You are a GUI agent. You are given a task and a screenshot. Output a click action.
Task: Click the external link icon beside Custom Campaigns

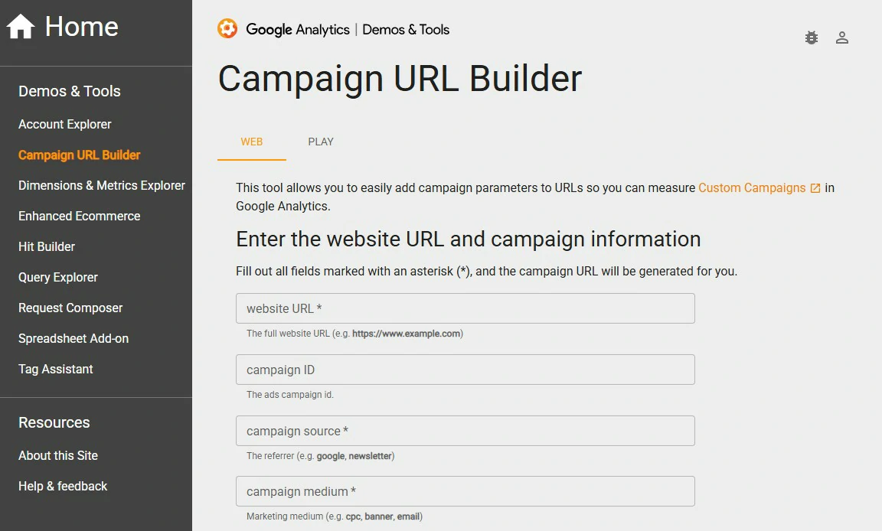click(815, 188)
